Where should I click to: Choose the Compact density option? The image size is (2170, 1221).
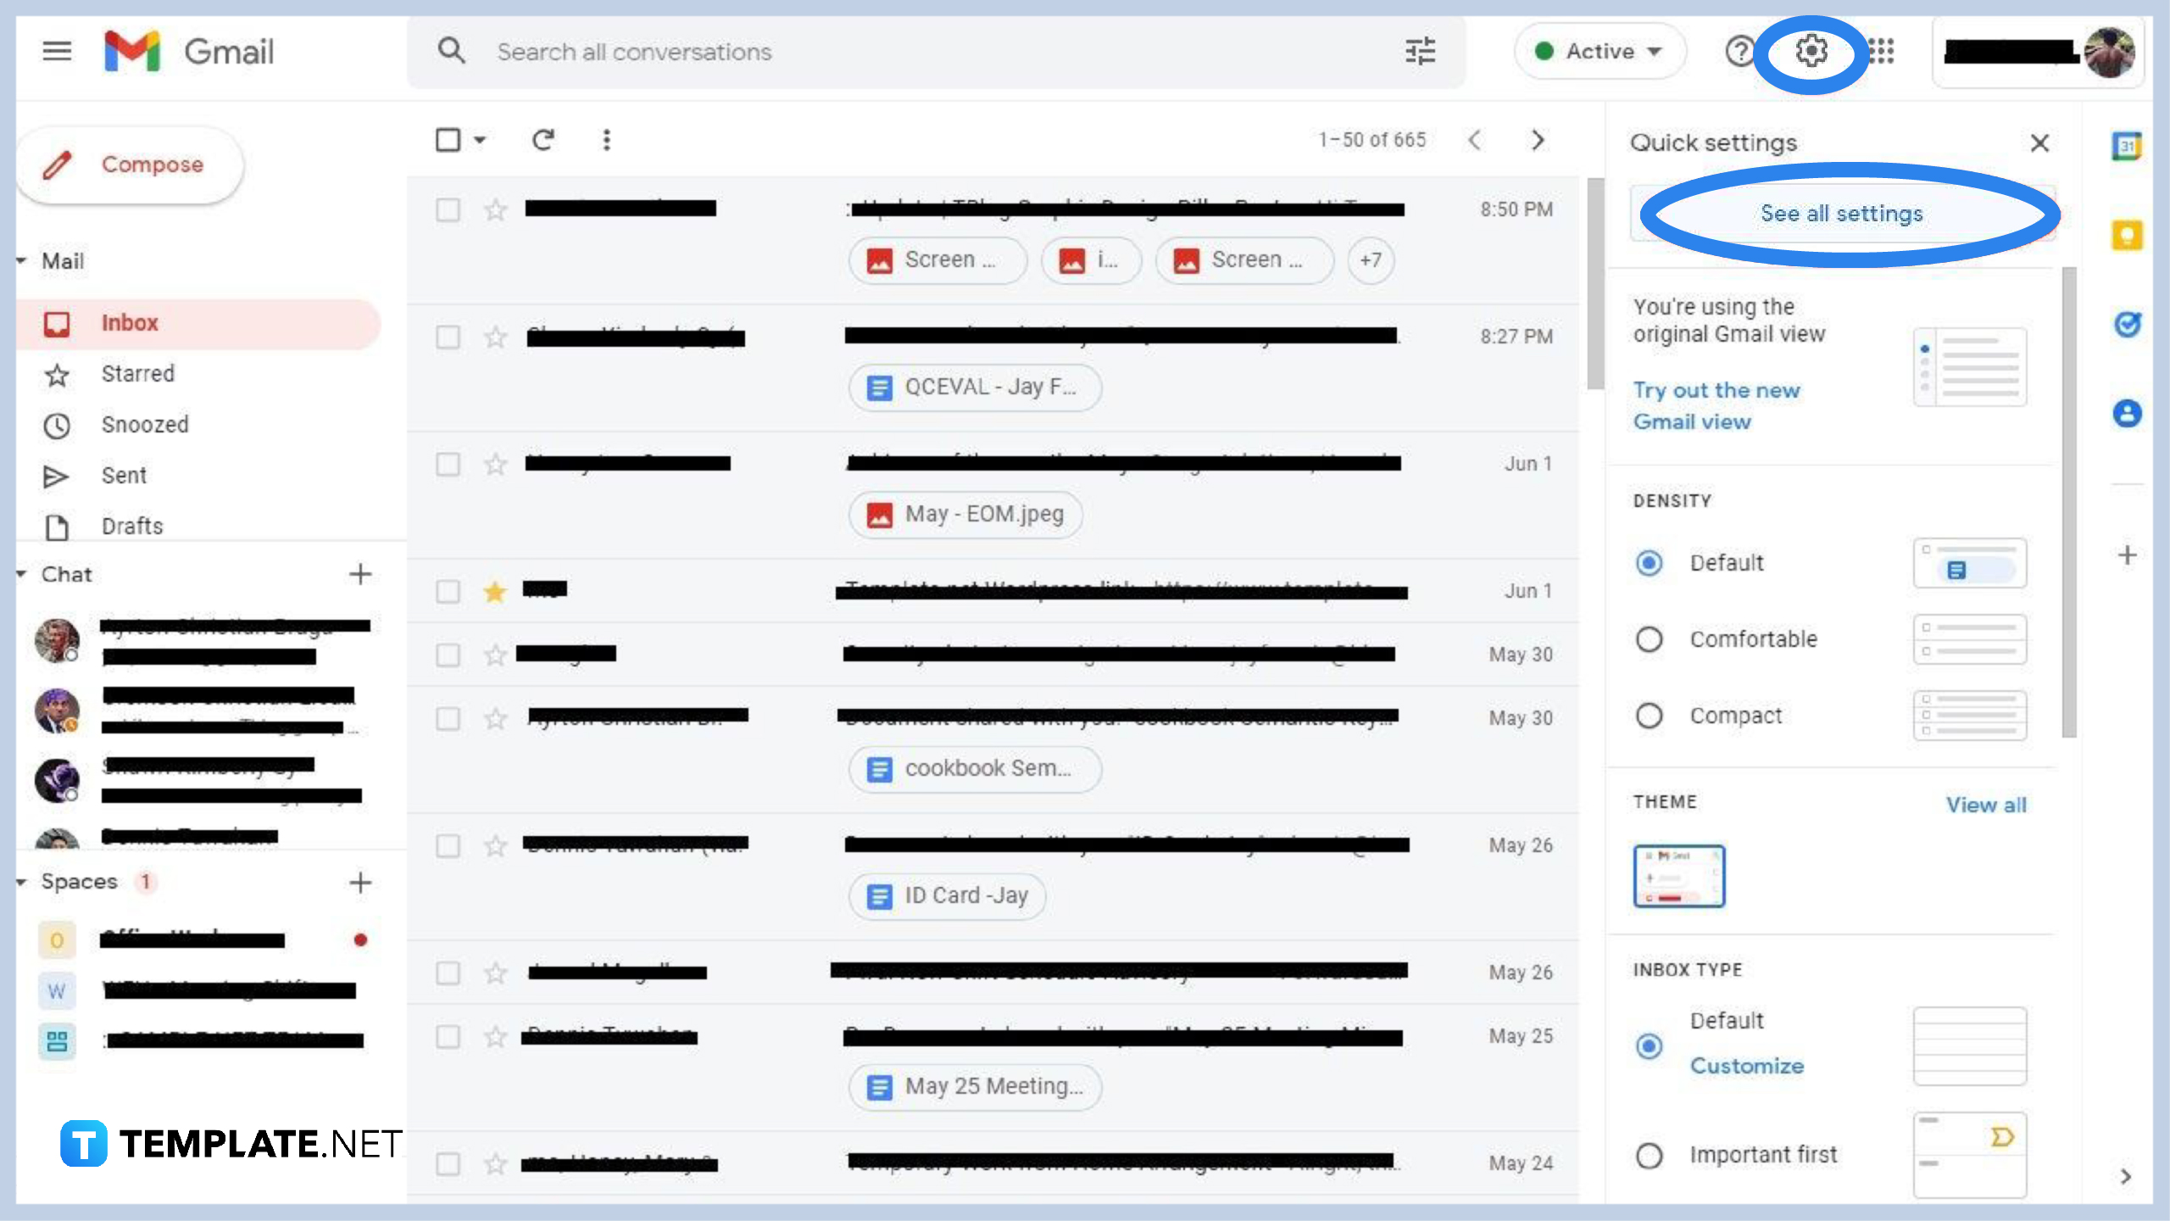coord(1649,716)
